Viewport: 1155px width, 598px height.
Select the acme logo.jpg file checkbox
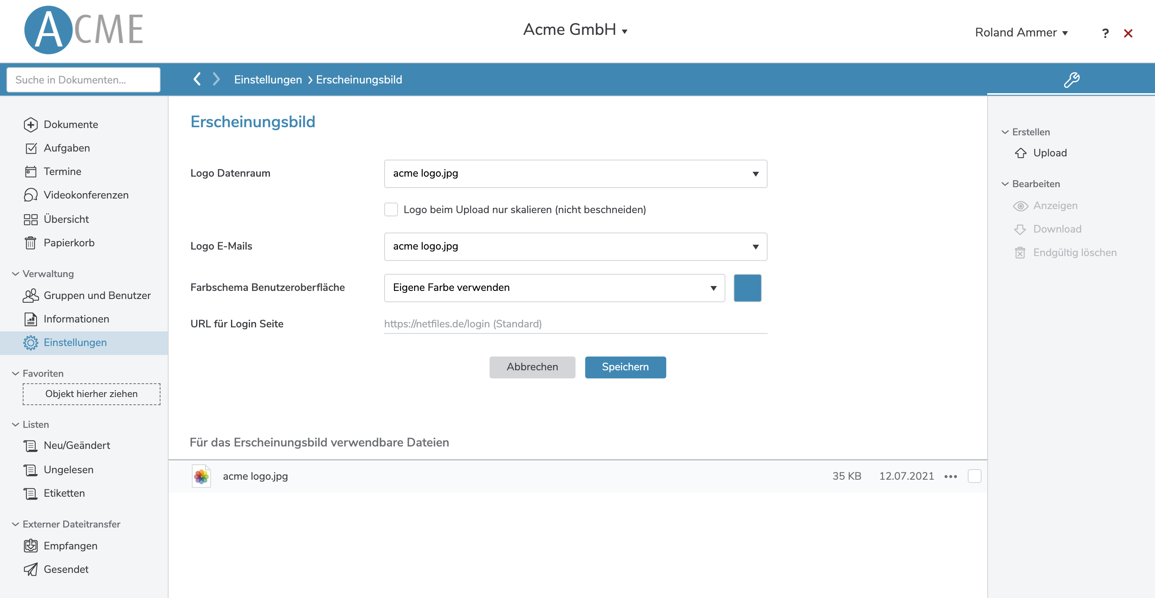click(x=974, y=476)
